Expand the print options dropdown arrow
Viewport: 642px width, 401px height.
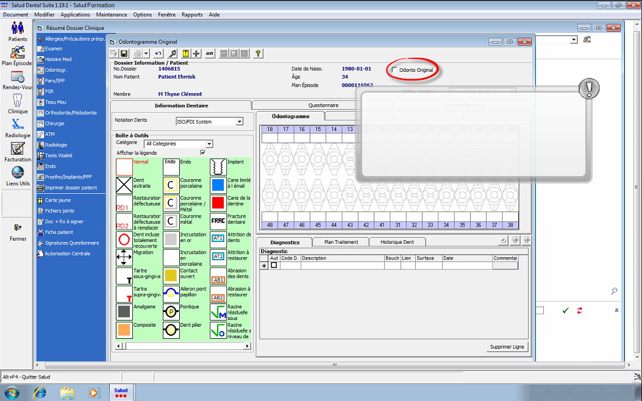click(x=146, y=54)
